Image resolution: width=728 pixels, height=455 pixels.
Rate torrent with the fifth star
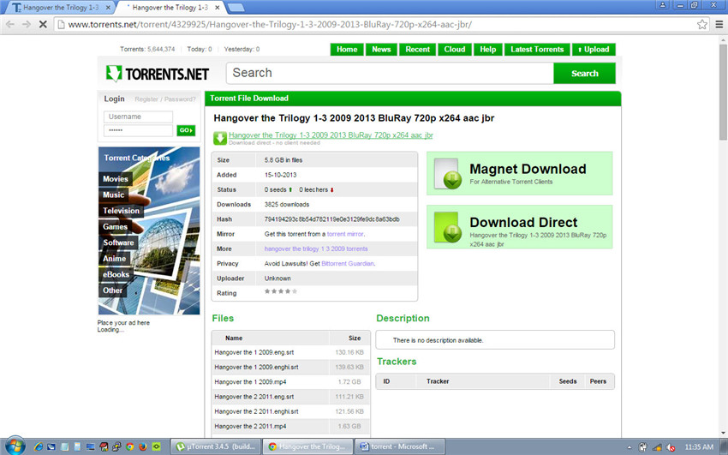295,291
